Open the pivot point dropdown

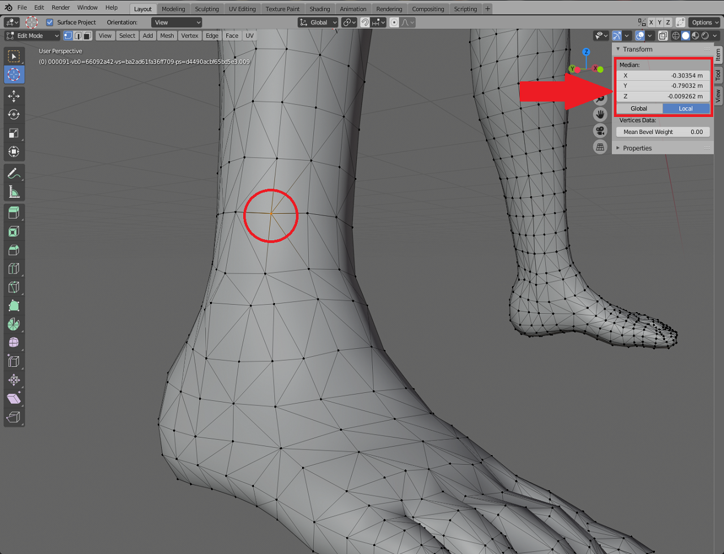pos(350,23)
